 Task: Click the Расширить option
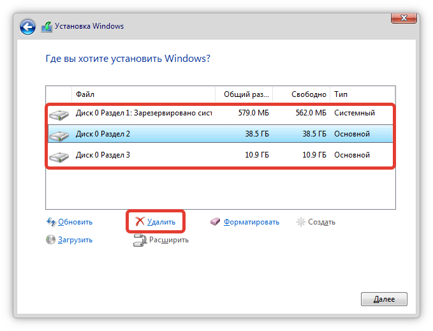click(x=169, y=240)
